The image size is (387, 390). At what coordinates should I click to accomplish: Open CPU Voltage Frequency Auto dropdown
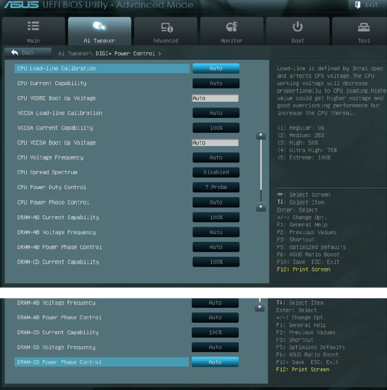tap(216, 157)
